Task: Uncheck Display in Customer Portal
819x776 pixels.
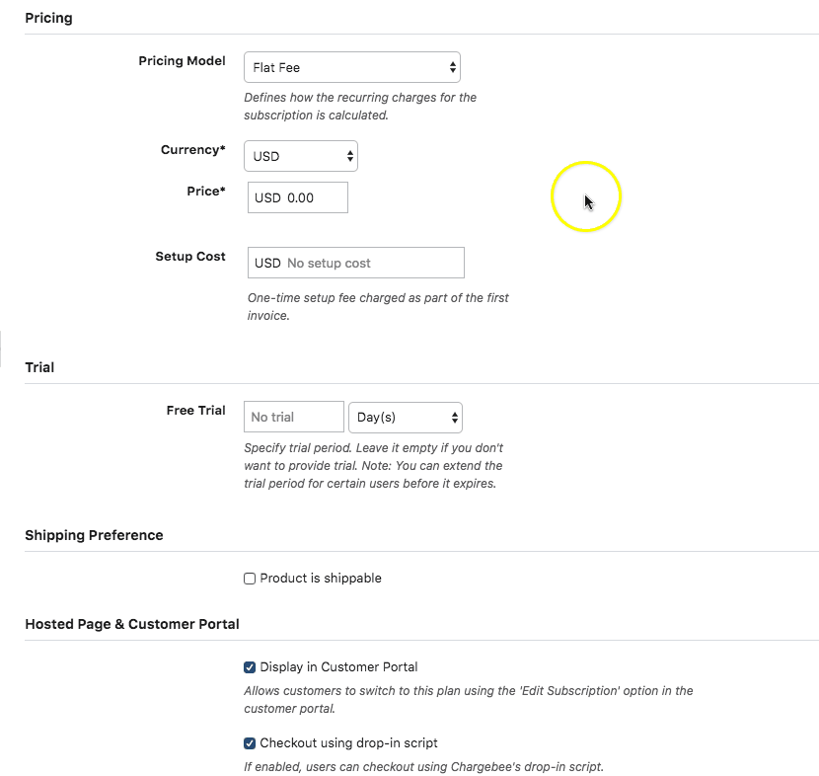Action: pyautogui.click(x=250, y=667)
